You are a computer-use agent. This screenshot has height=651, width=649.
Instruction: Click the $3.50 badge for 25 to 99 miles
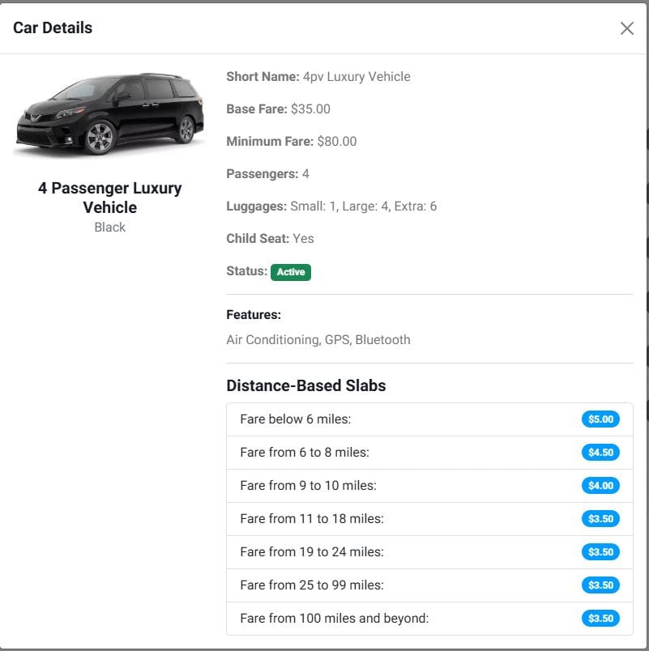tap(600, 585)
